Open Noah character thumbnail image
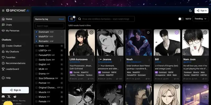211x105 pixels. coord(138,43)
